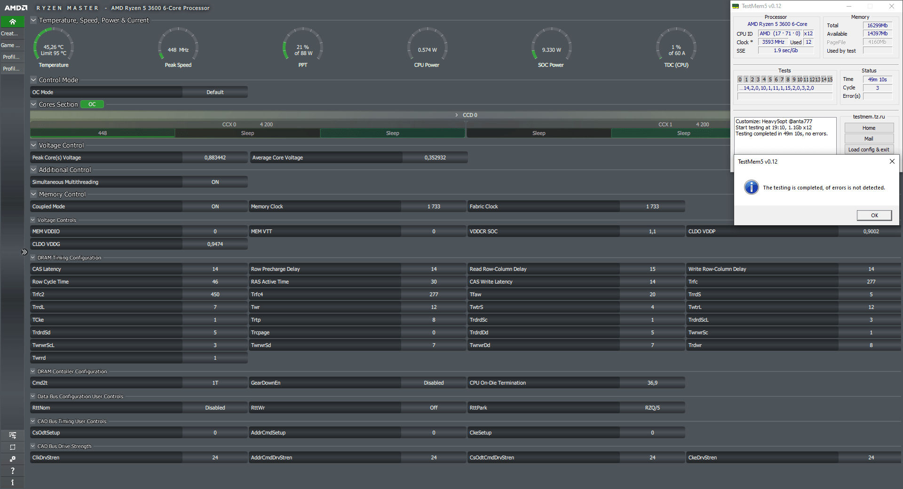The height and width of the screenshot is (489, 903).
Task: Click the Memory Clock value 1 733
Action: [434, 206]
